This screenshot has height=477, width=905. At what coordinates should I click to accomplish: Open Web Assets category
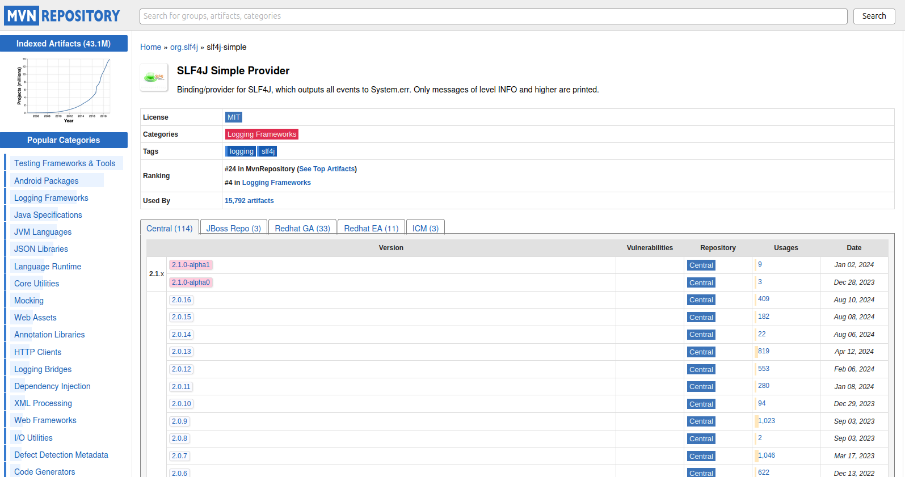[35, 318]
